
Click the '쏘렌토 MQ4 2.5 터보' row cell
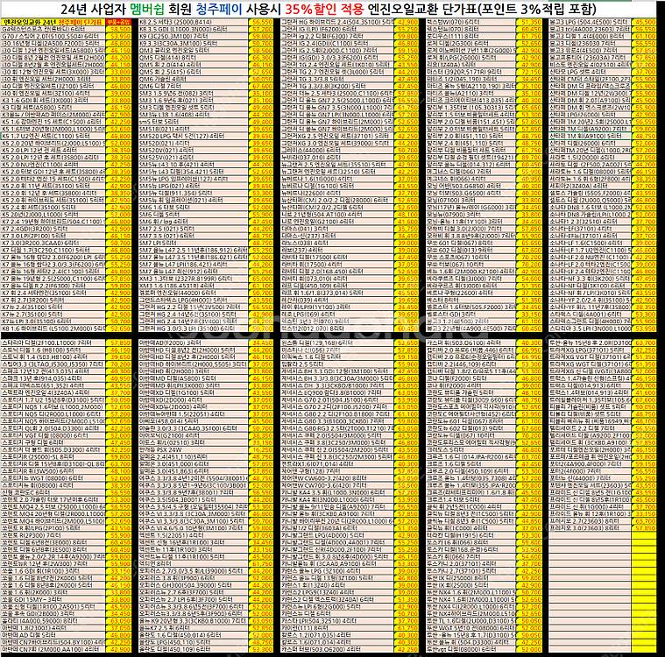[x=53, y=507]
